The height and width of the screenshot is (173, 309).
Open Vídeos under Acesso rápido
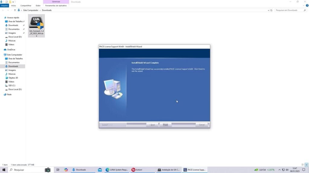tap(11, 44)
